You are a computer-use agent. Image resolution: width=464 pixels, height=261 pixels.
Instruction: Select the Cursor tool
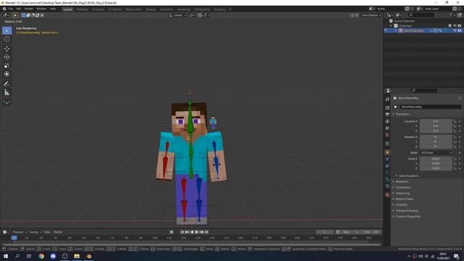(7, 39)
